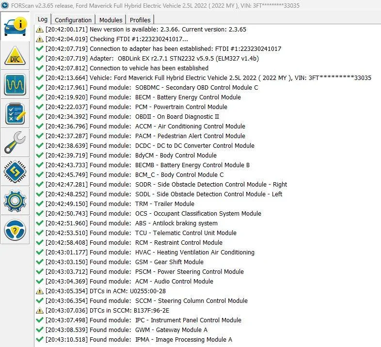This screenshot has width=381, height=347.
Task: Select SCCM Steering Column Control Module line
Action: (x=146, y=301)
